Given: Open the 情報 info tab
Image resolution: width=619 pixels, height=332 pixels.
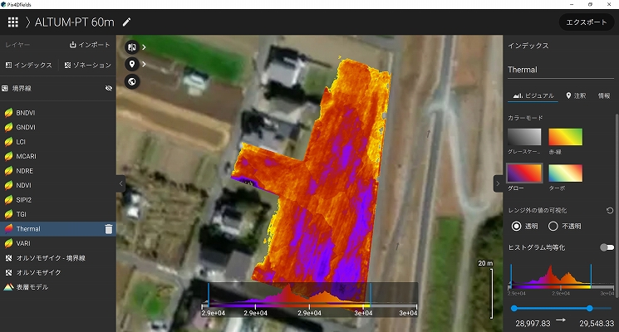Looking at the screenshot, I should pyautogui.click(x=604, y=95).
